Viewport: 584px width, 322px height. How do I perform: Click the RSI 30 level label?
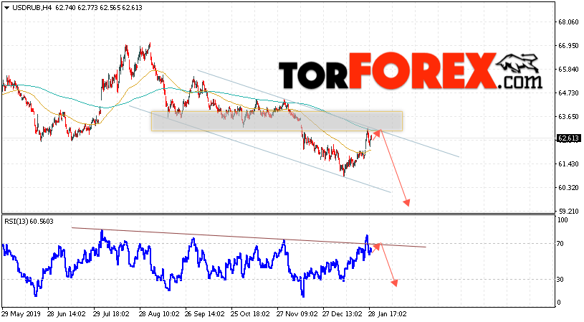[x=560, y=280]
